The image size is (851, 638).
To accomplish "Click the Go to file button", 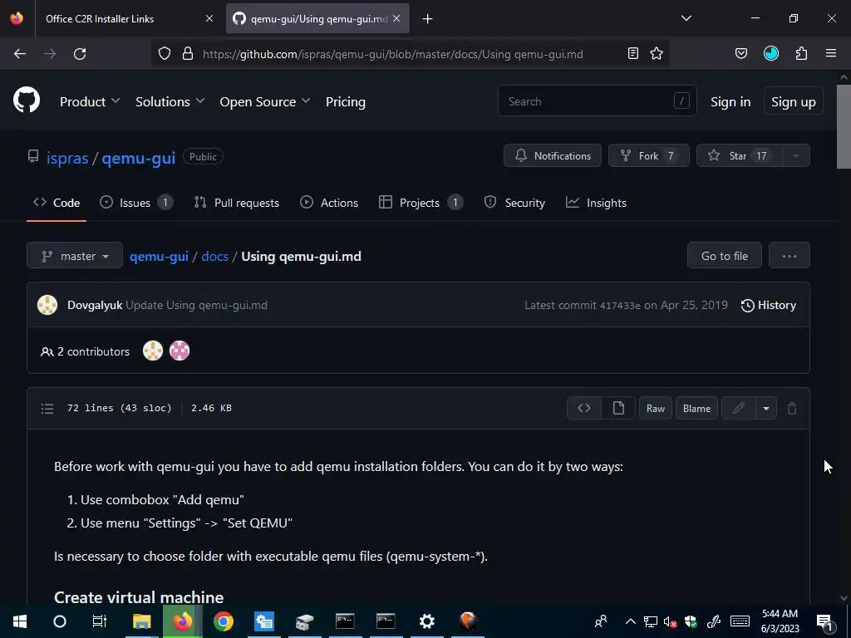I will pyautogui.click(x=725, y=256).
